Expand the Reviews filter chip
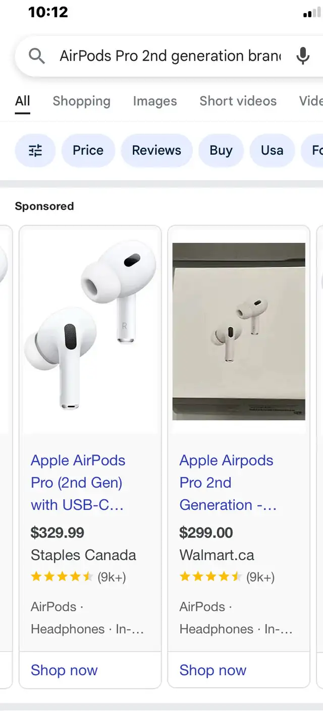 156,150
